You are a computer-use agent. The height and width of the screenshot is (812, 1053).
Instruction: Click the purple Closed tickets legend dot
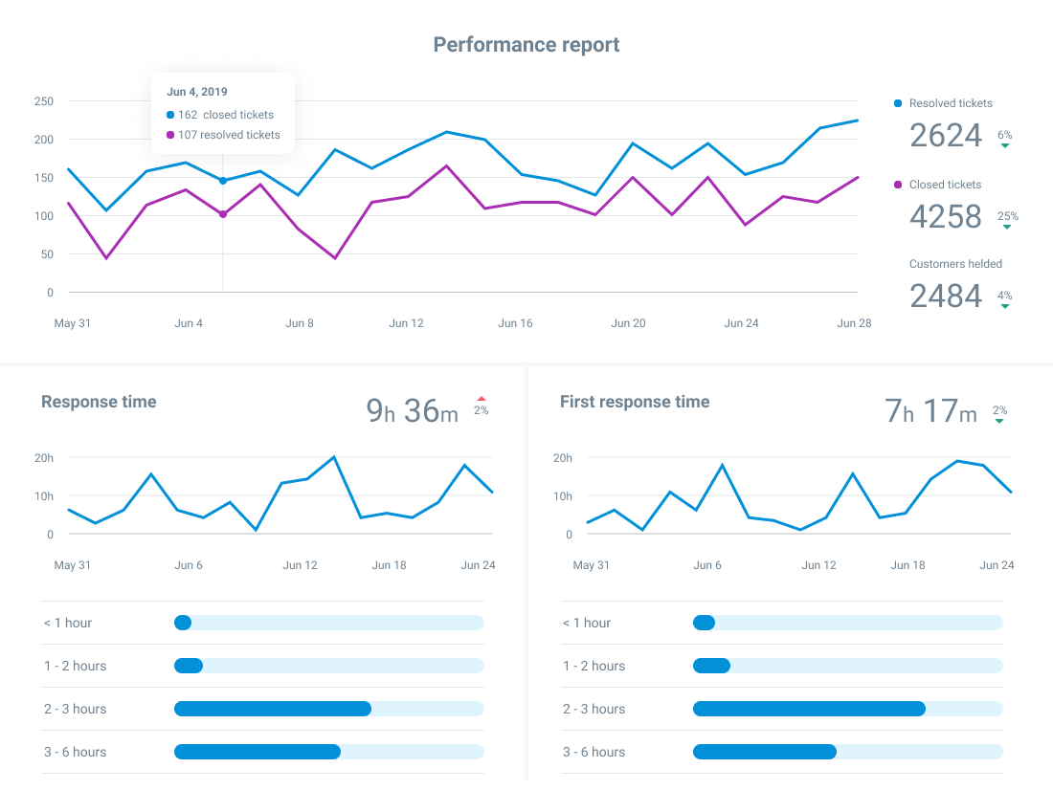click(x=897, y=185)
